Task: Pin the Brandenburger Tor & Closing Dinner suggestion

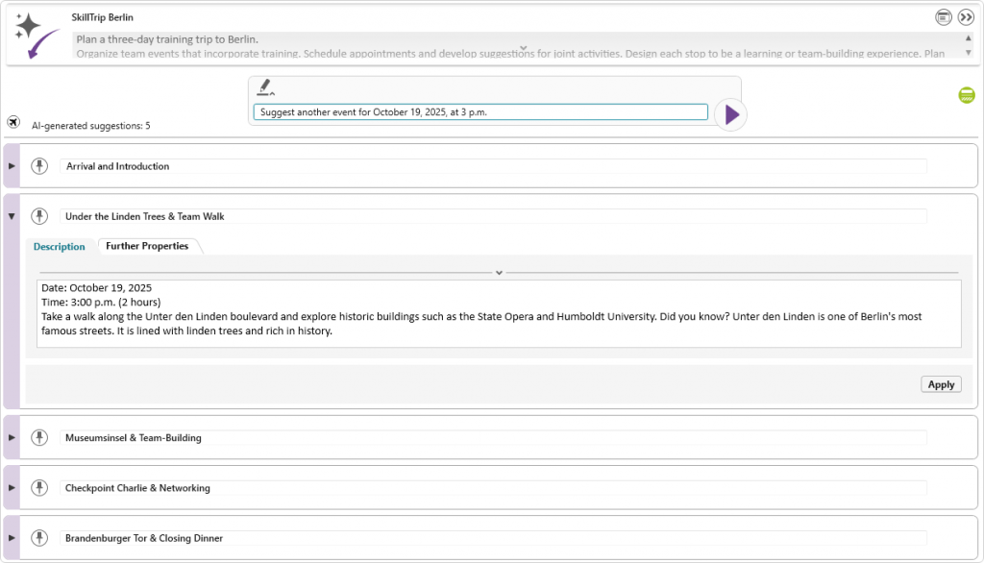Action: 39,538
